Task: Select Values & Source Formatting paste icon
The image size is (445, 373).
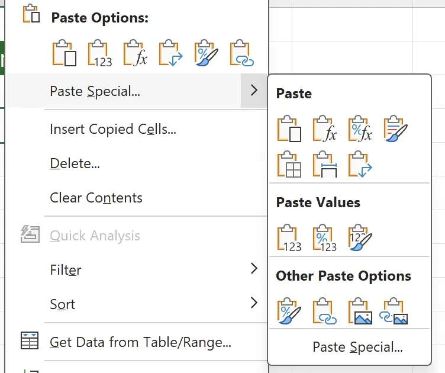Action: (x=360, y=237)
